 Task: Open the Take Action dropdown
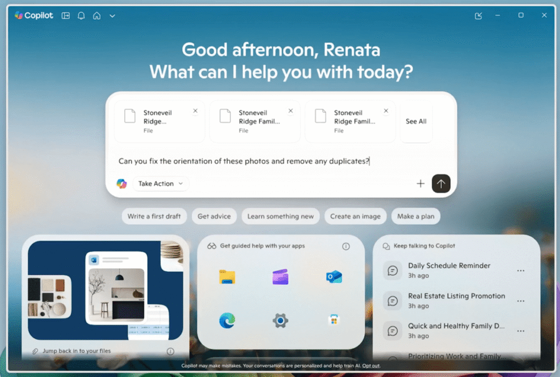(160, 183)
